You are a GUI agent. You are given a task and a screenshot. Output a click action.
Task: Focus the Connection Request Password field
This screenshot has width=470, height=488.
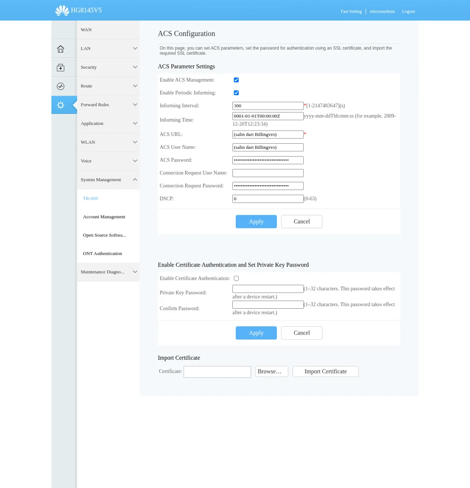pyautogui.click(x=268, y=186)
